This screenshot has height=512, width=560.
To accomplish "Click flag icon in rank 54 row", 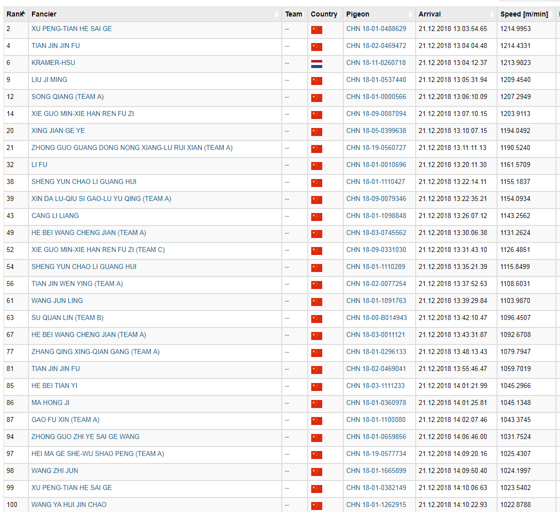I will click(316, 268).
